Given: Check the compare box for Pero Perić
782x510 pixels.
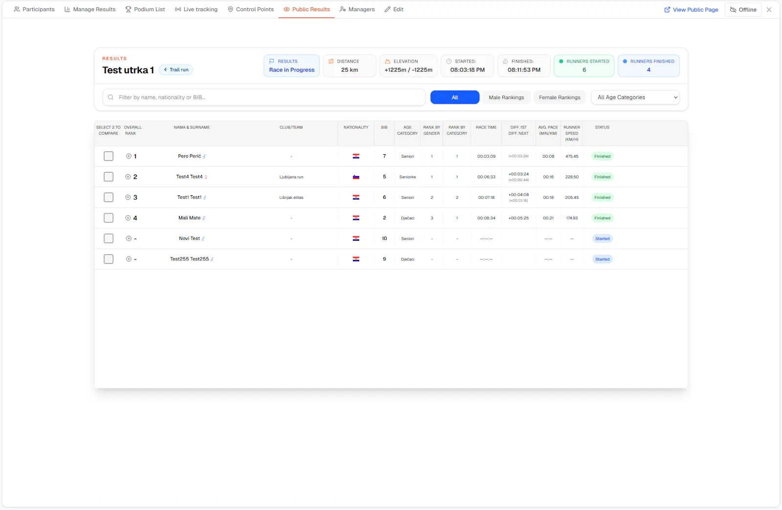Looking at the screenshot, I should [109, 156].
